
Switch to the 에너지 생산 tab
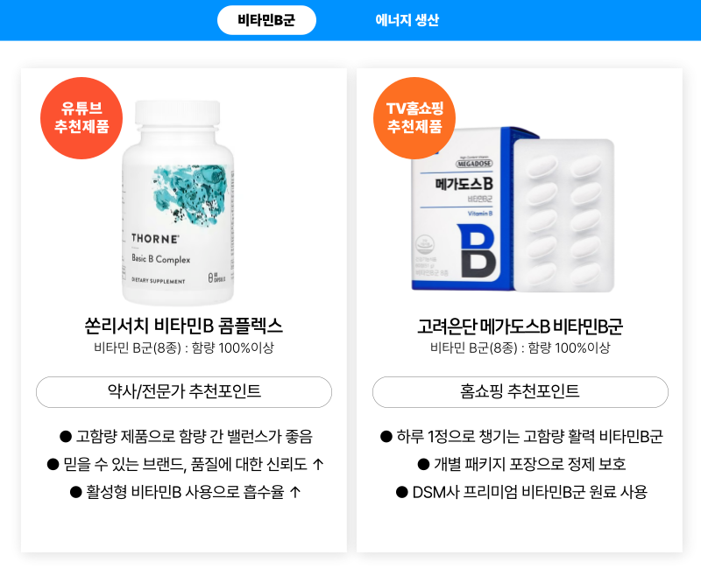(x=407, y=20)
